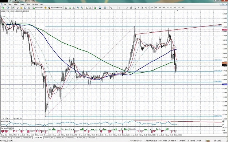The width and height of the screenshot is (228, 142).
Task: Switch to W1 timeframe
Action: [x=179, y=8]
